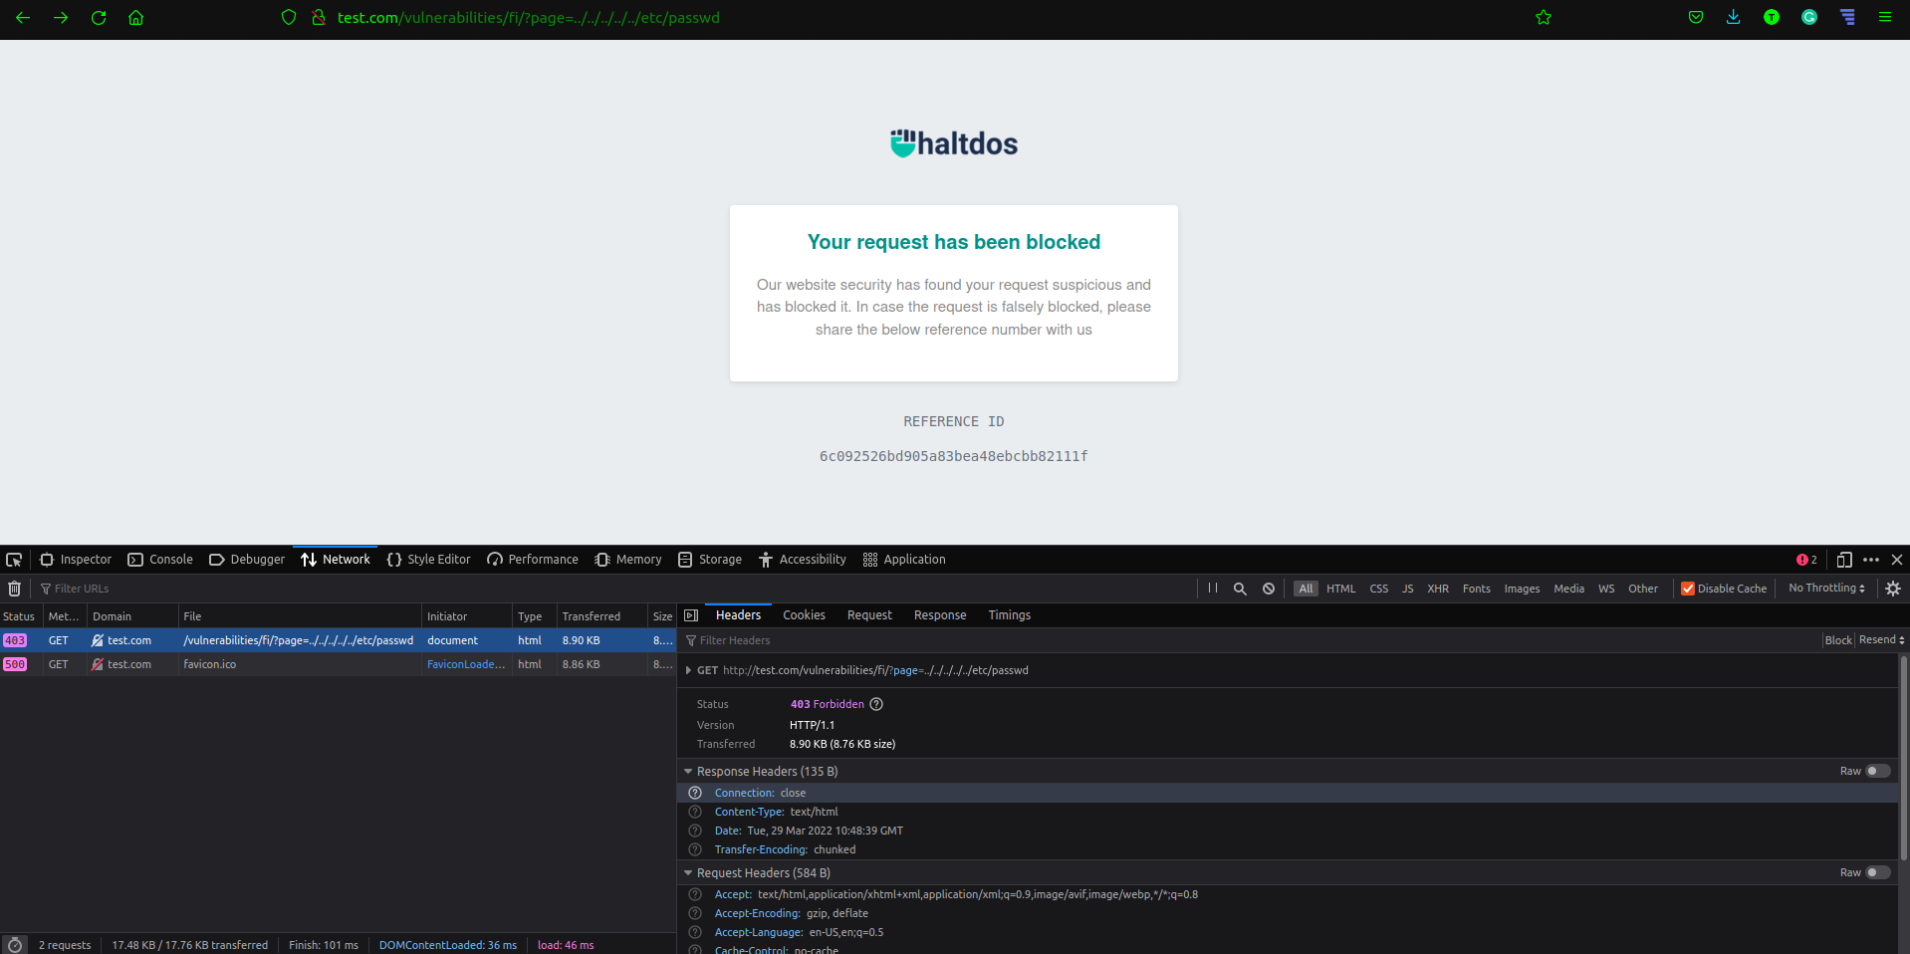1910x954 pixels.
Task: Open the Style Editor tab
Action: point(428,560)
